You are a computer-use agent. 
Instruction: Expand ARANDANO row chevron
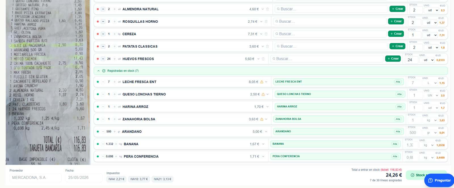[266, 132]
